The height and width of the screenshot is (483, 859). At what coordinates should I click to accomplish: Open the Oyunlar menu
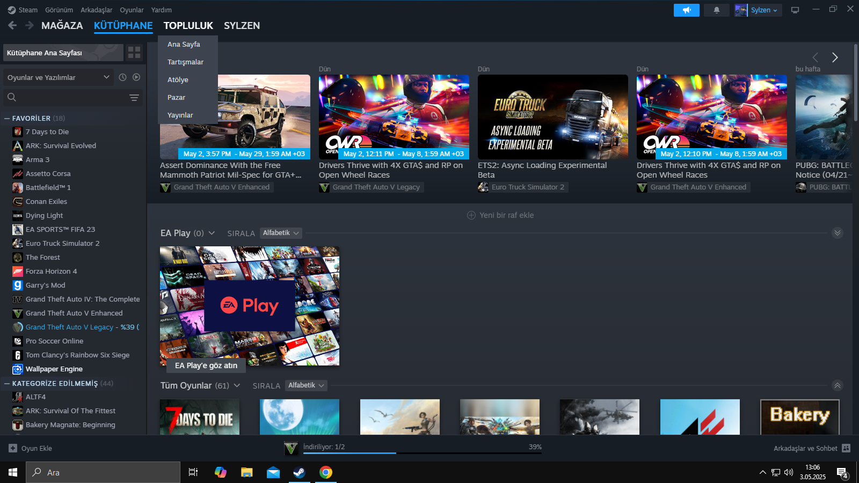(x=132, y=10)
